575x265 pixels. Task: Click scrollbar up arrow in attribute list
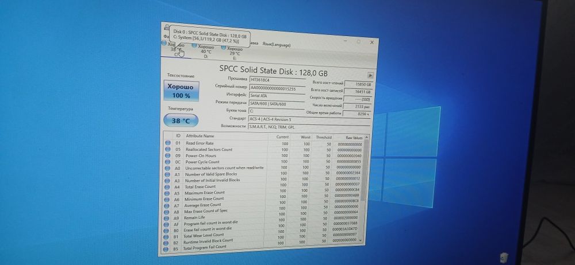[367, 138]
